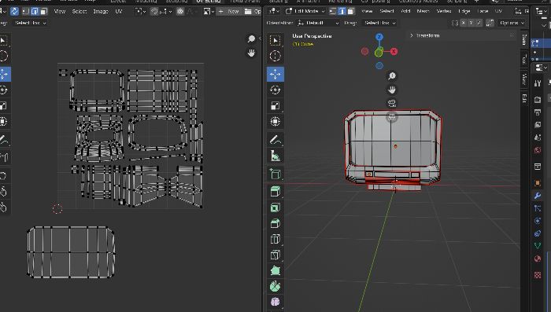Toggle proportional editing in UV editor
551x312 pixels.
click(180, 11)
